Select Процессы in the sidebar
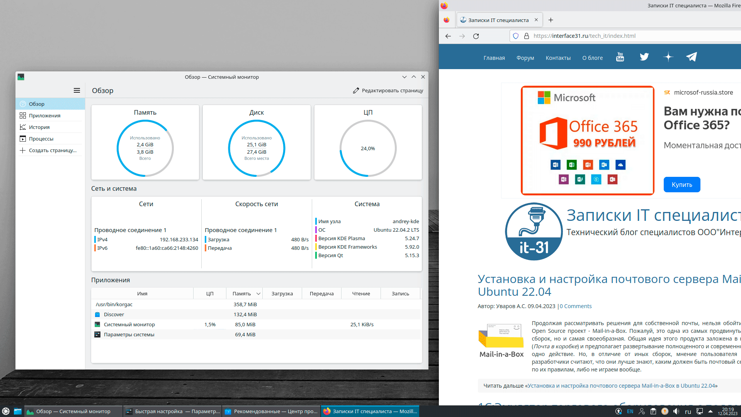The image size is (741, 417). (x=41, y=139)
